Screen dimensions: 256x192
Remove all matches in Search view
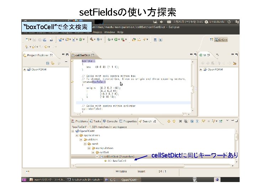click(186, 121)
